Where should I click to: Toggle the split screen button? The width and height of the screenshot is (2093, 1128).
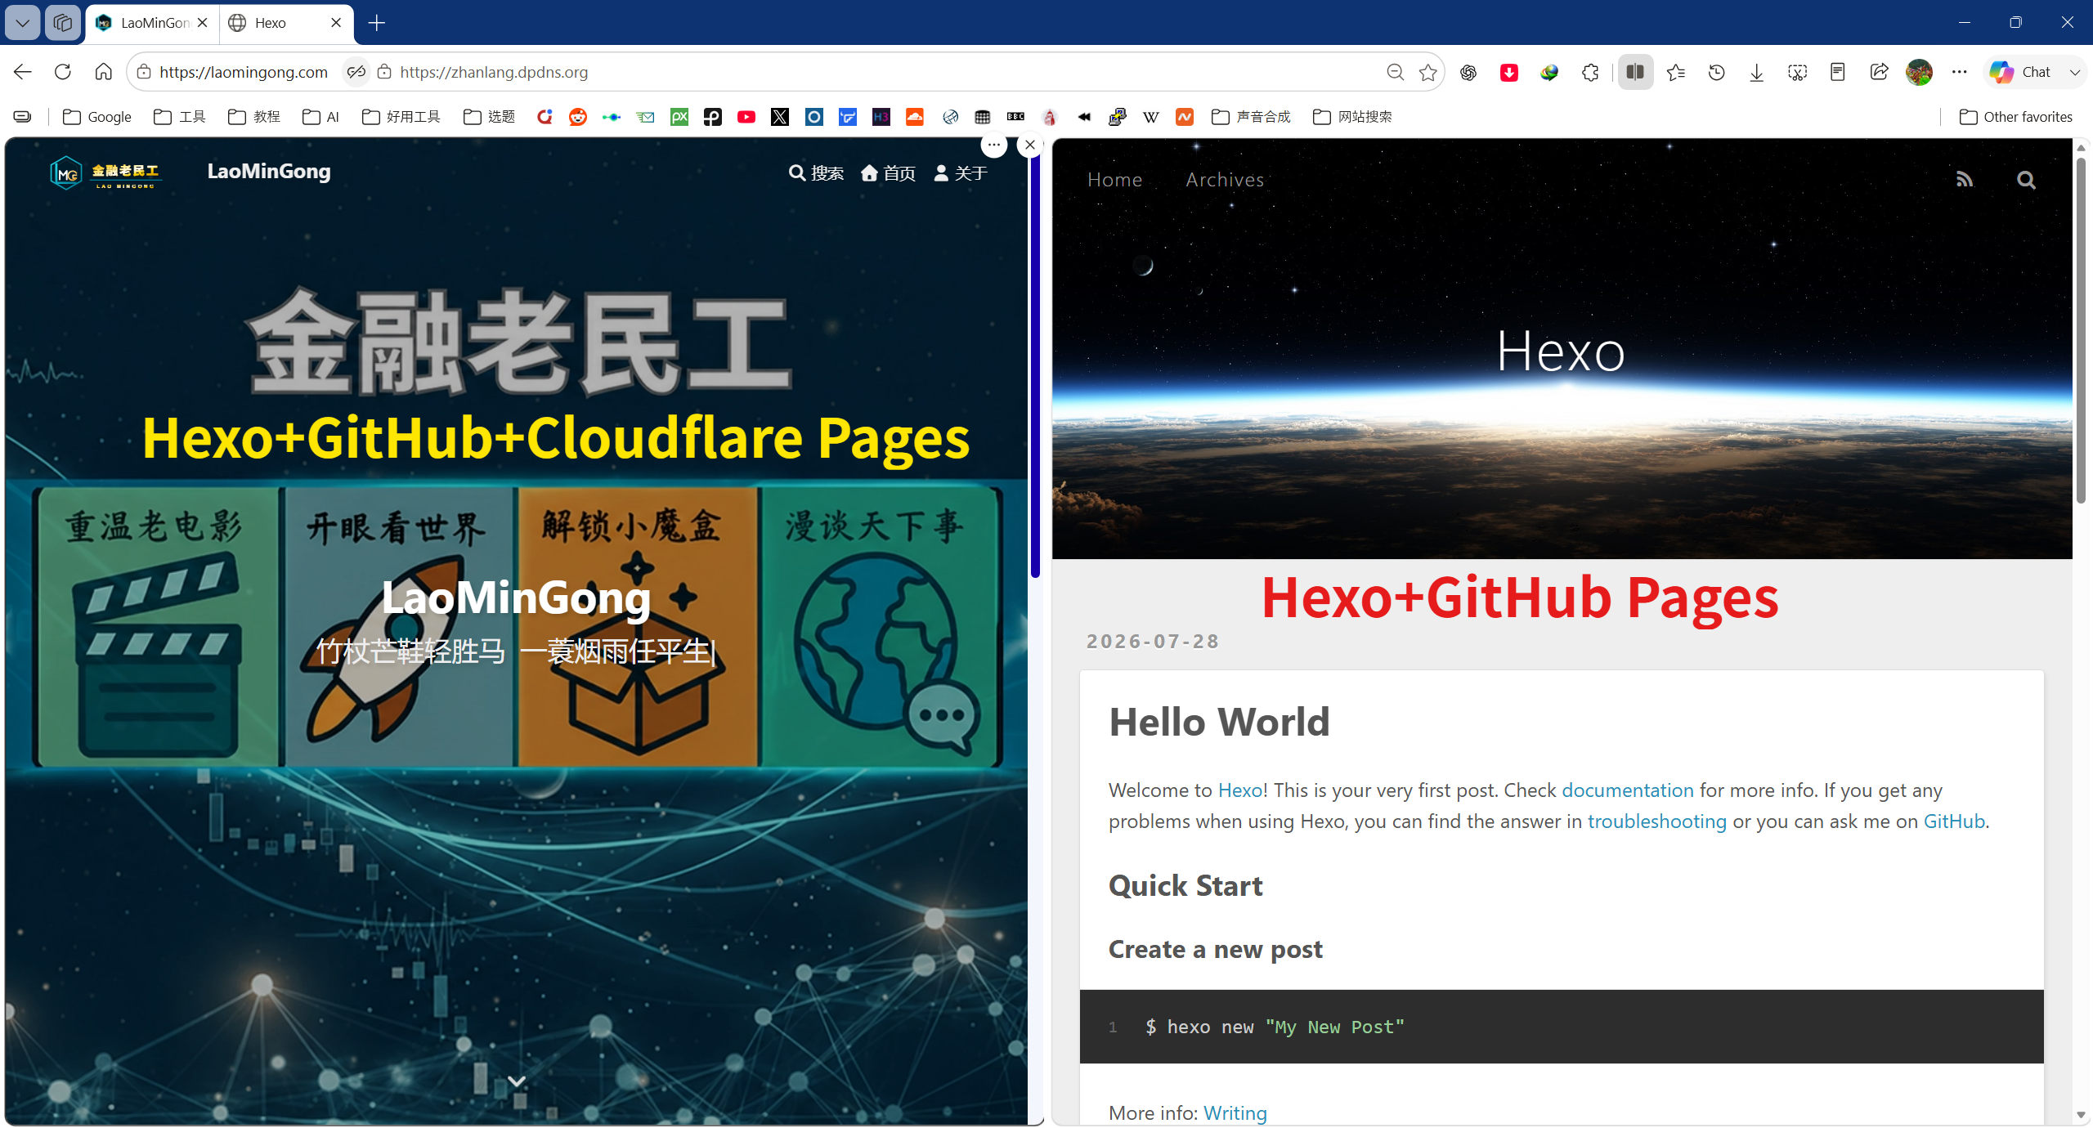[1635, 72]
